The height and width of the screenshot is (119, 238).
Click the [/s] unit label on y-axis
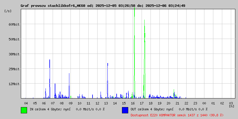(x=8, y=11)
